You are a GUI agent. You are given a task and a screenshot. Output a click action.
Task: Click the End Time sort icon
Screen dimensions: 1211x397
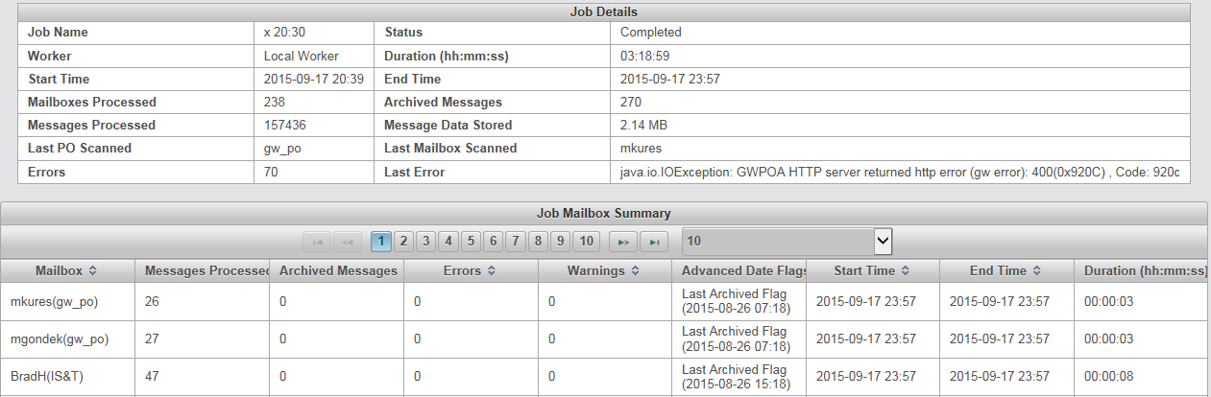(x=1033, y=271)
